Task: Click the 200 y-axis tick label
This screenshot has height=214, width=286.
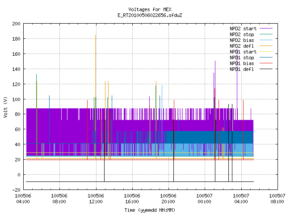Action: [16, 24]
